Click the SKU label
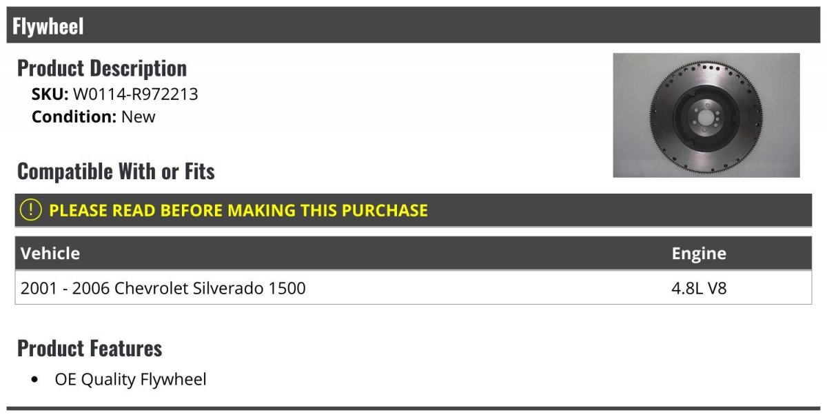 [x=50, y=94]
